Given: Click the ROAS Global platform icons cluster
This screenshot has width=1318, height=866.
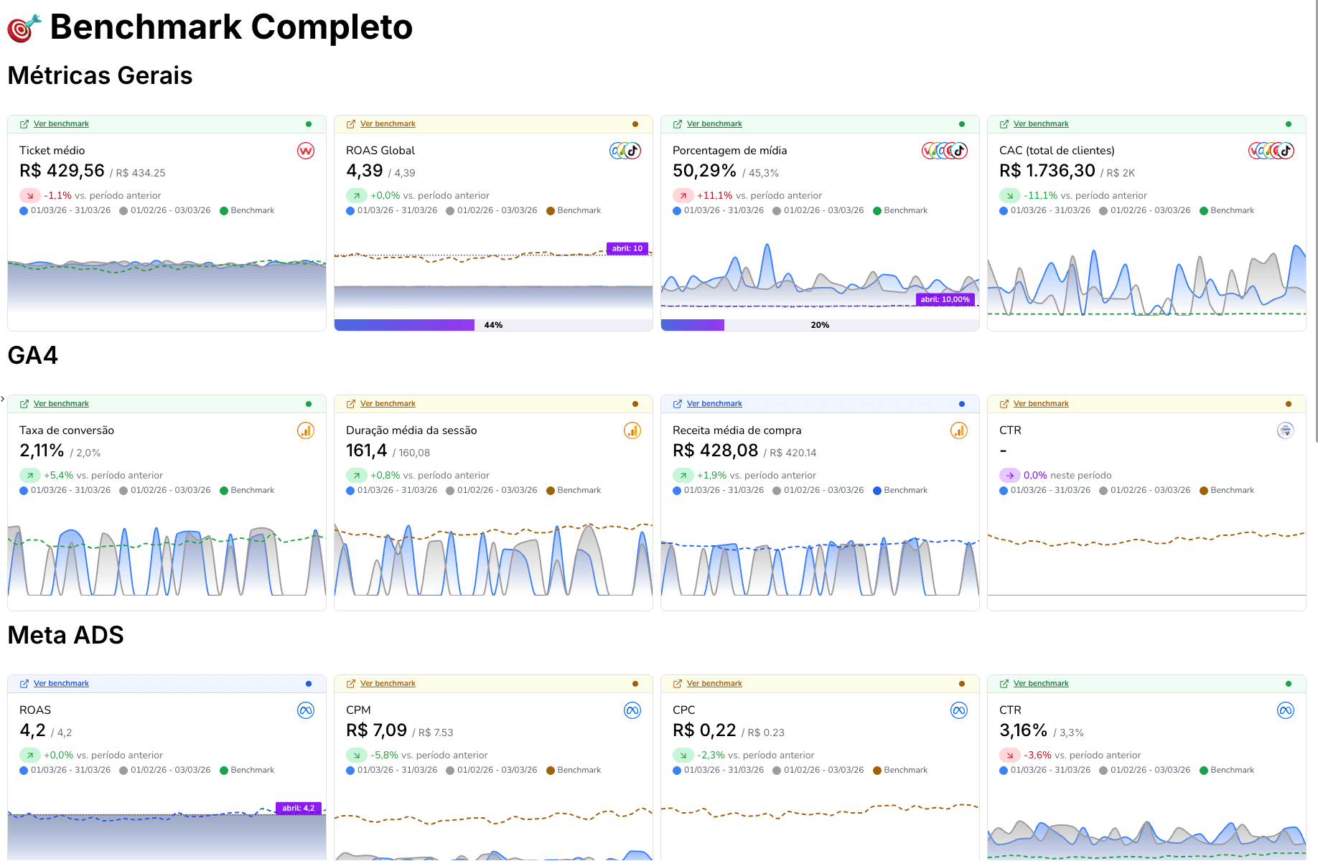Looking at the screenshot, I should [625, 151].
